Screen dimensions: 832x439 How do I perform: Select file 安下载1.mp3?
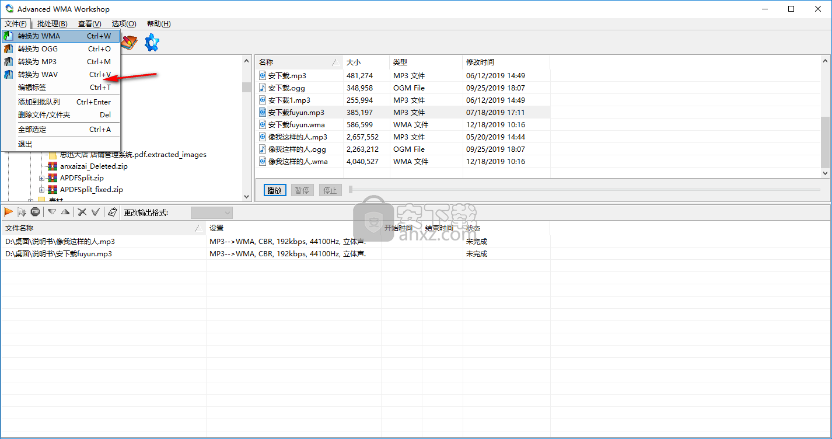[x=289, y=100]
